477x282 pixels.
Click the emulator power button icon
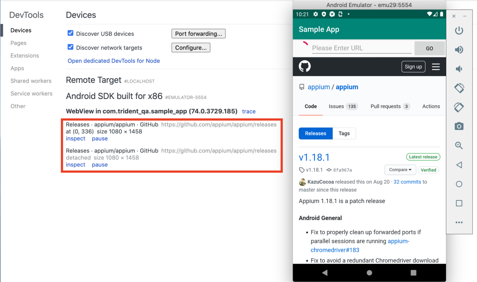(459, 31)
